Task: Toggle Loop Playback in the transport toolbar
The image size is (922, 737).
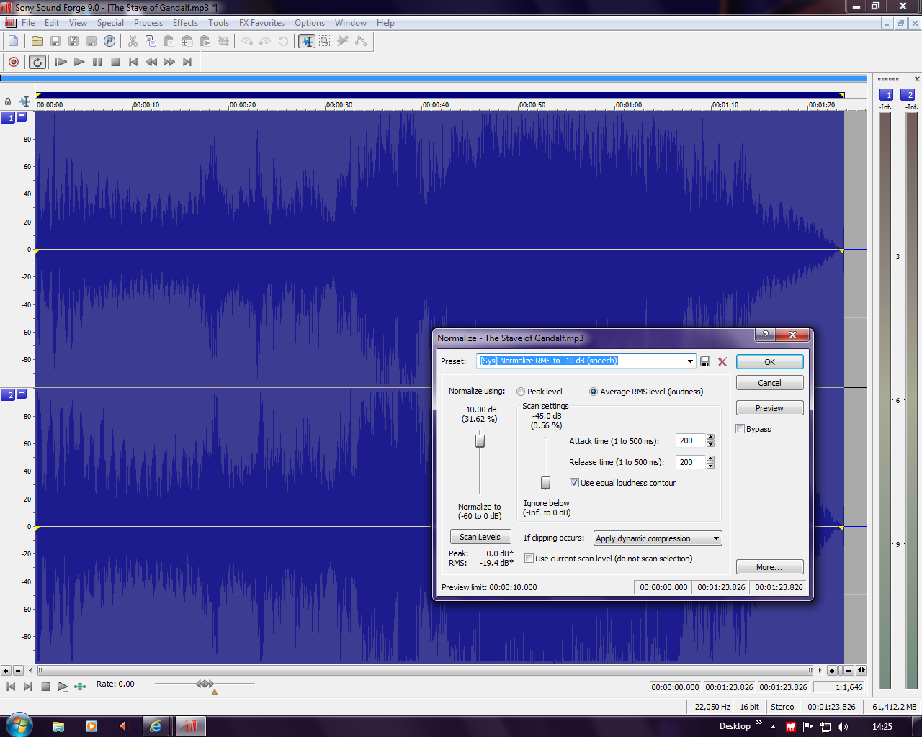Action: (x=37, y=62)
